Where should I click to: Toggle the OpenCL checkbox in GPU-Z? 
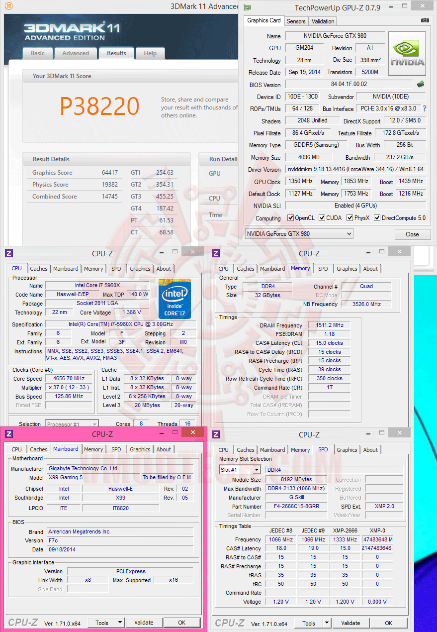291,218
